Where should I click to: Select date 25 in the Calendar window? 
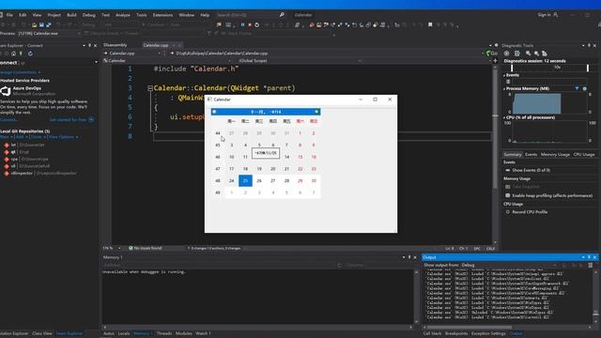pyautogui.click(x=245, y=180)
